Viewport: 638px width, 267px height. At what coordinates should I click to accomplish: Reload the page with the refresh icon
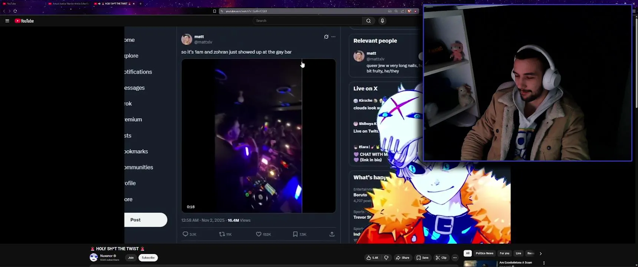[15, 11]
